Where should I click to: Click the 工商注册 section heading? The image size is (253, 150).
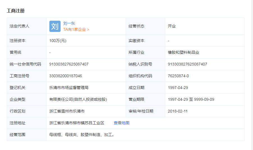[16, 11]
